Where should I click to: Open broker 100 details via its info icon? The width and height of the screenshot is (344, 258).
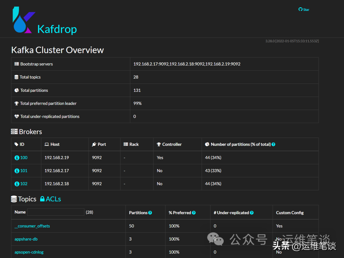(17, 157)
